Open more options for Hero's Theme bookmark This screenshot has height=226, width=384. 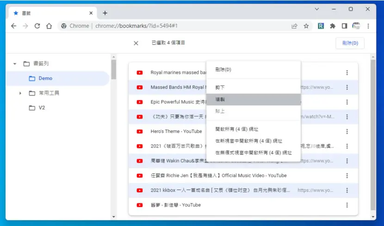click(x=347, y=132)
